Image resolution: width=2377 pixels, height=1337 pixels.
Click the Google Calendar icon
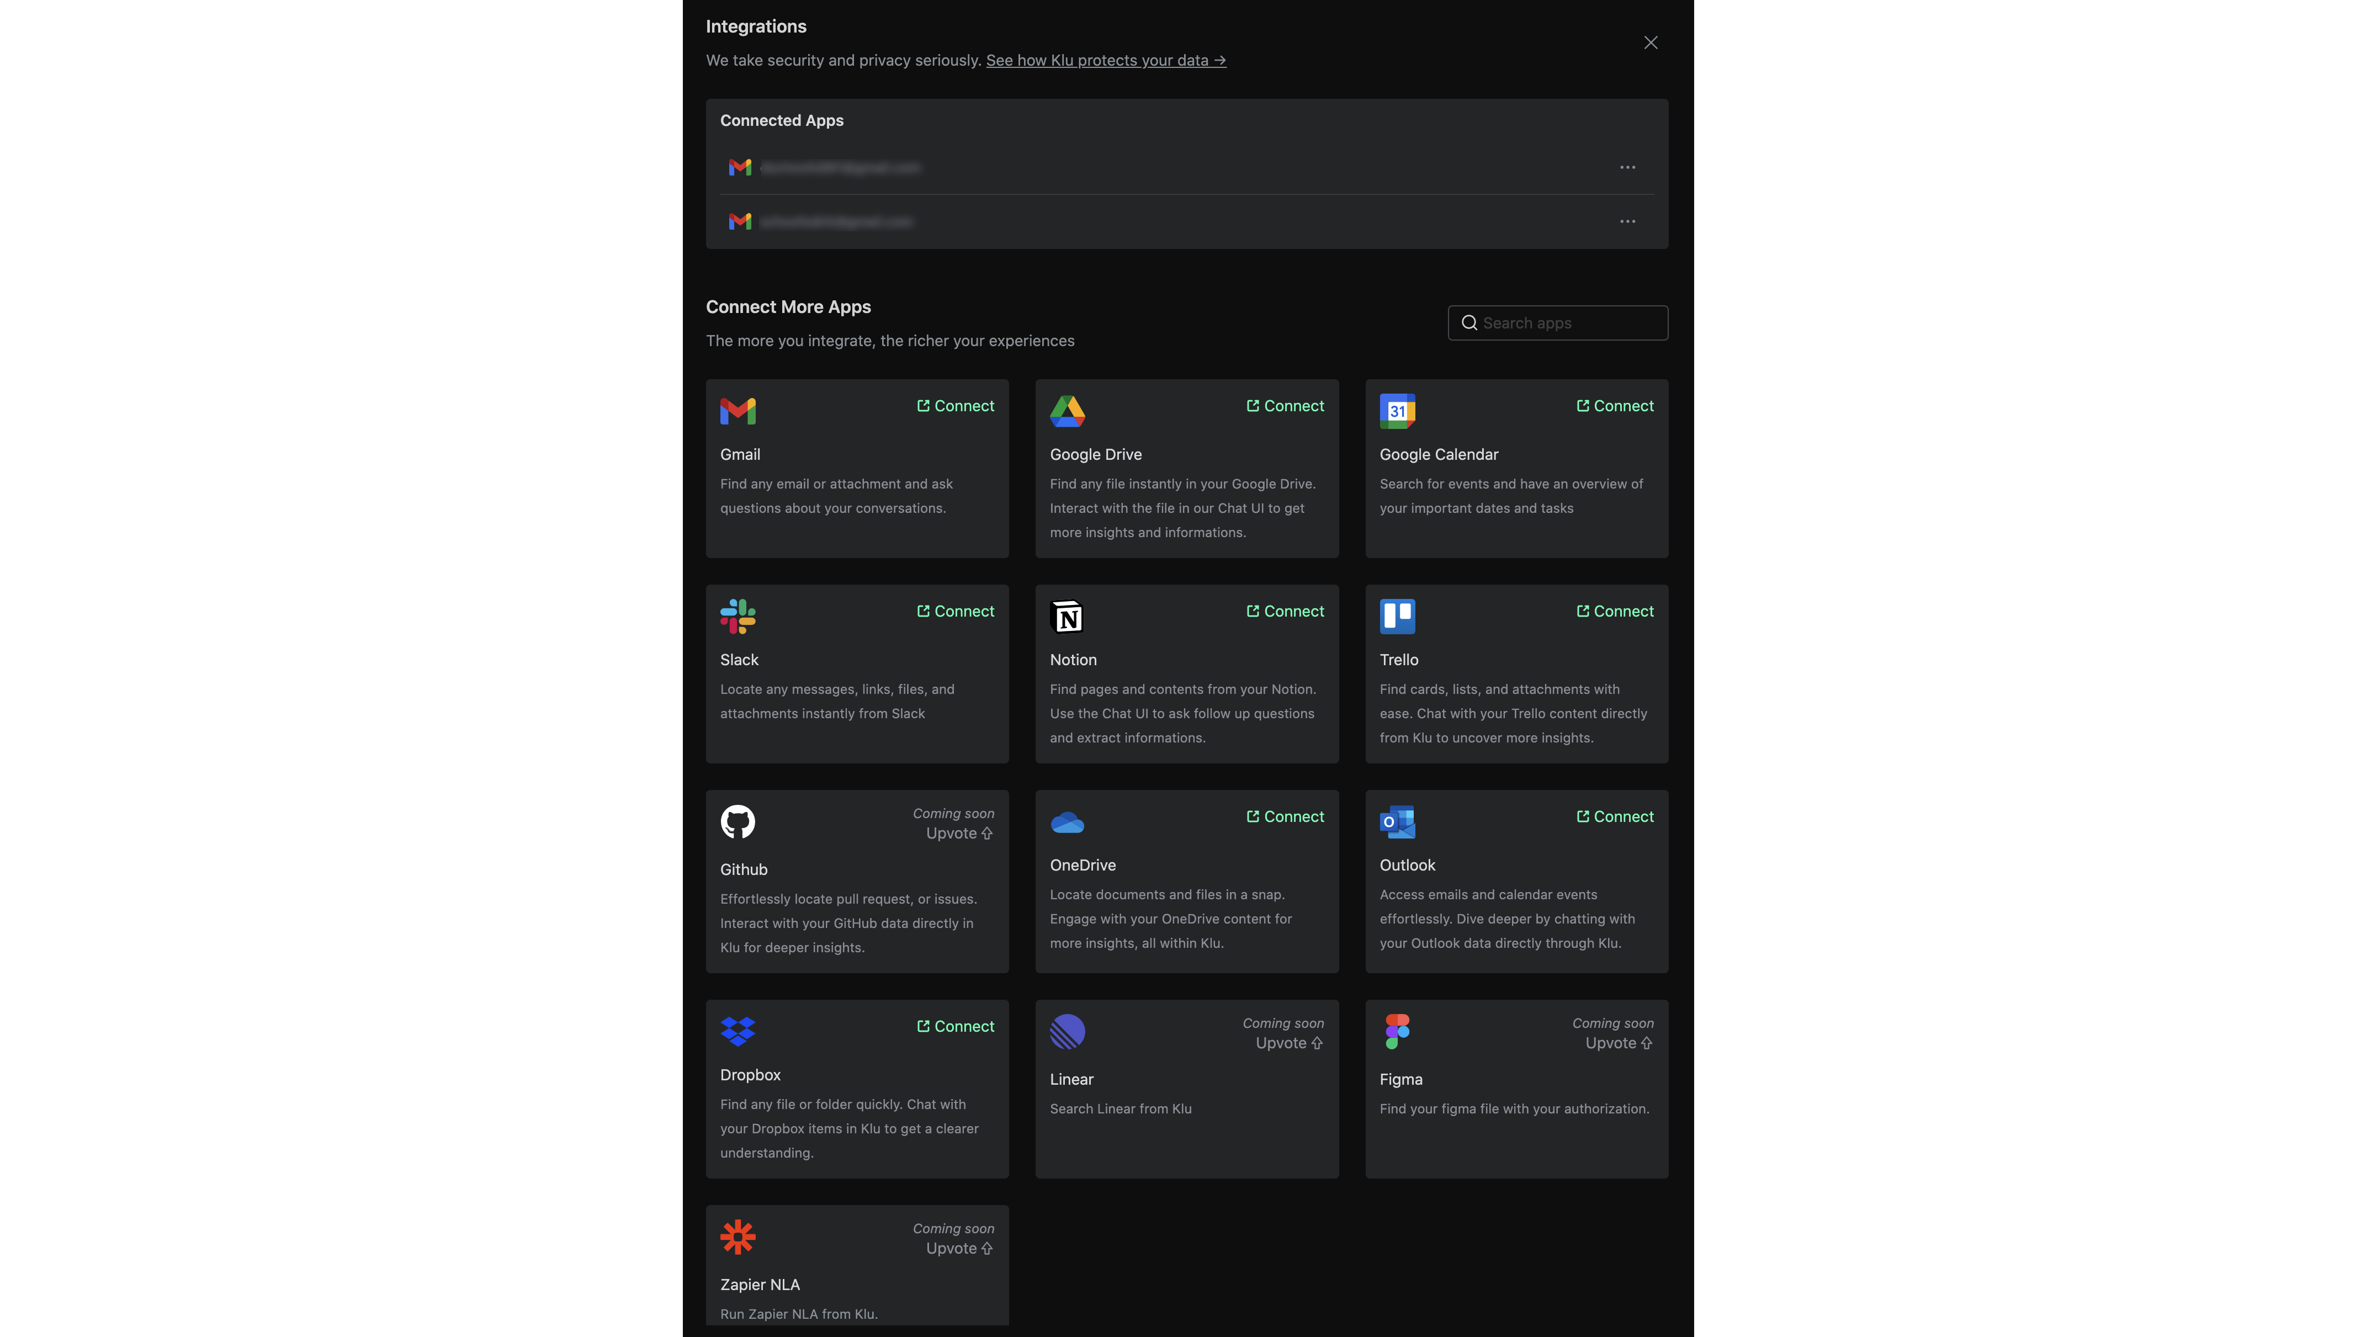point(1397,411)
